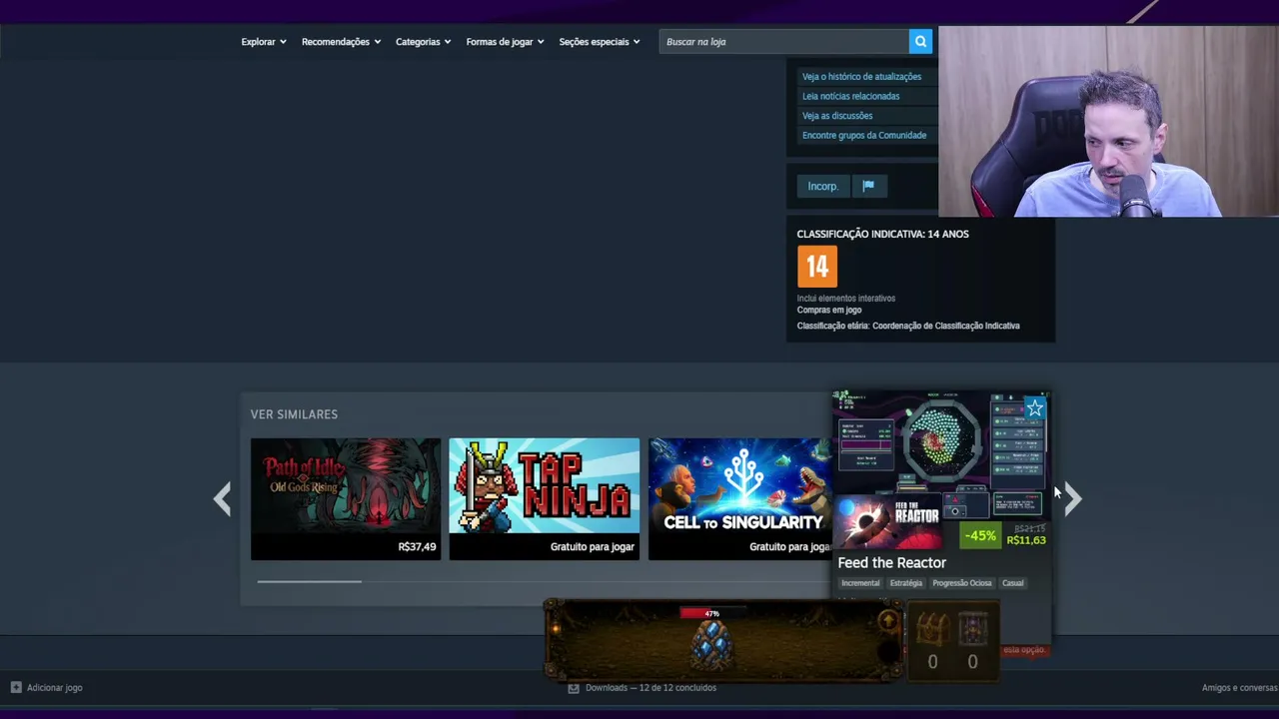
Task: Click Inclui elementos interativos text
Action: tap(846, 299)
